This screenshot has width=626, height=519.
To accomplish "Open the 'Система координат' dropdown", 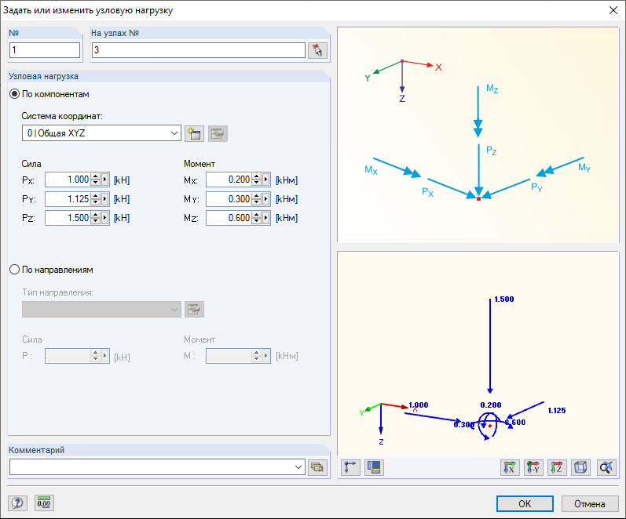I will (x=101, y=133).
